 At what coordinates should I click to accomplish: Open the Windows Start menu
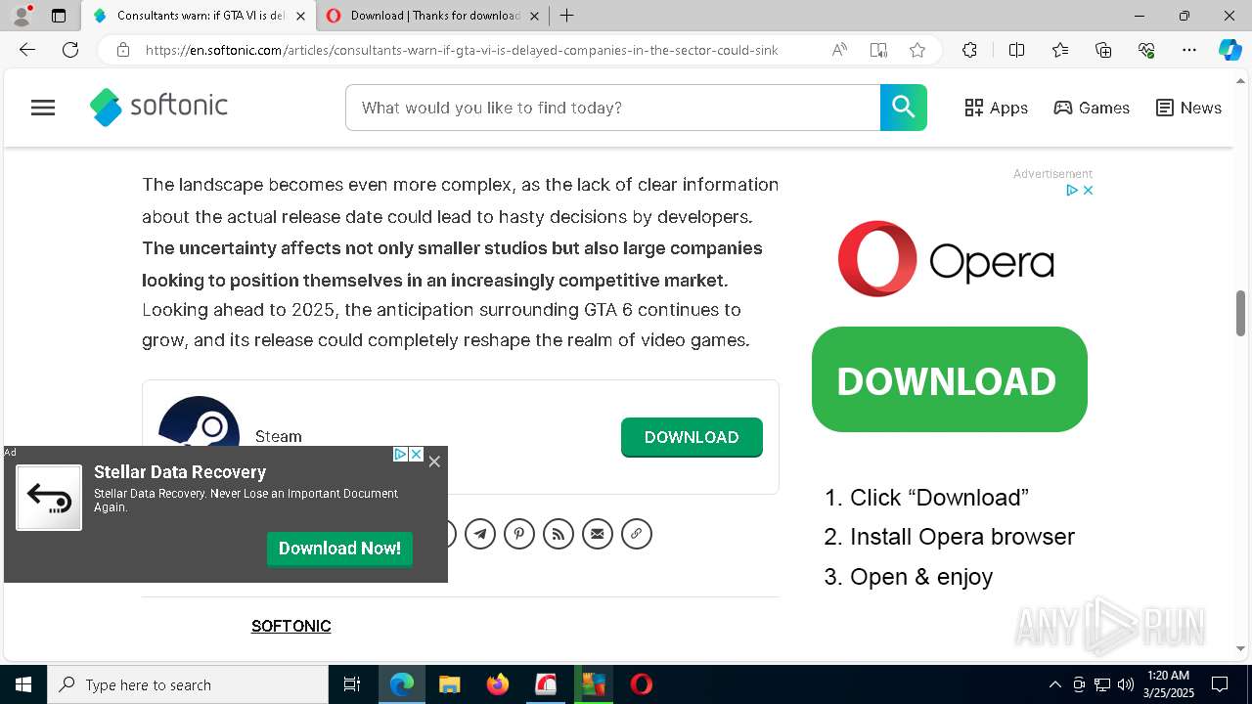(23, 684)
